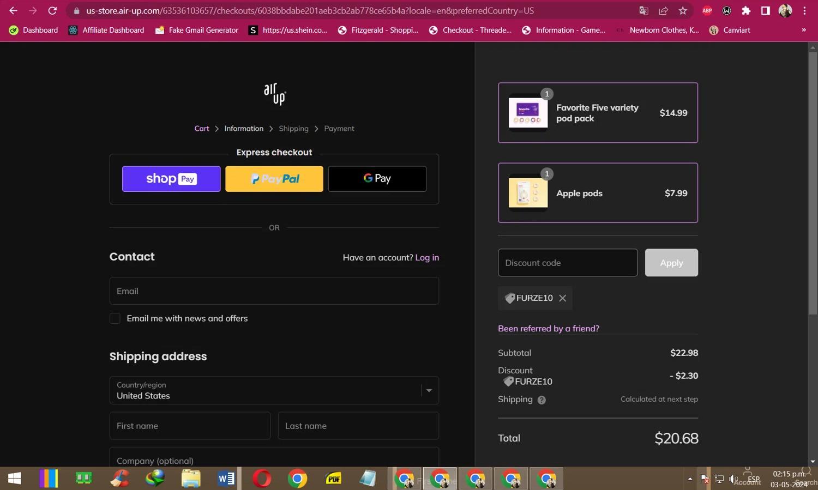Select the Payment breadcrumb step
The height and width of the screenshot is (490, 818).
pyautogui.click(x=339, y=129)
